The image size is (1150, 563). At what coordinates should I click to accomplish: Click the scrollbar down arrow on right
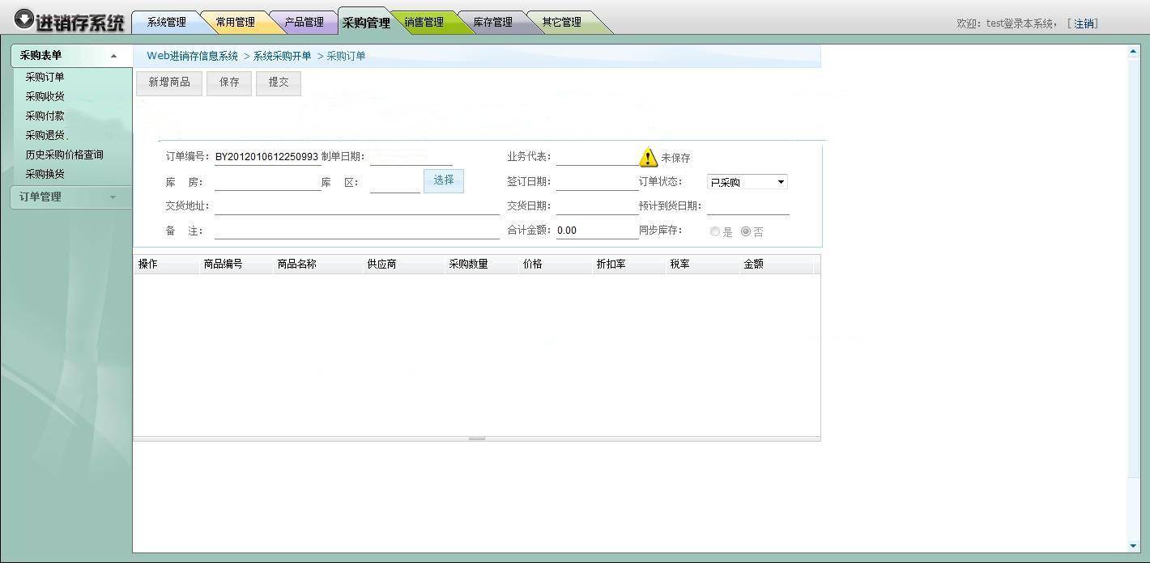pyautogui.click(x=1133, y=546)
